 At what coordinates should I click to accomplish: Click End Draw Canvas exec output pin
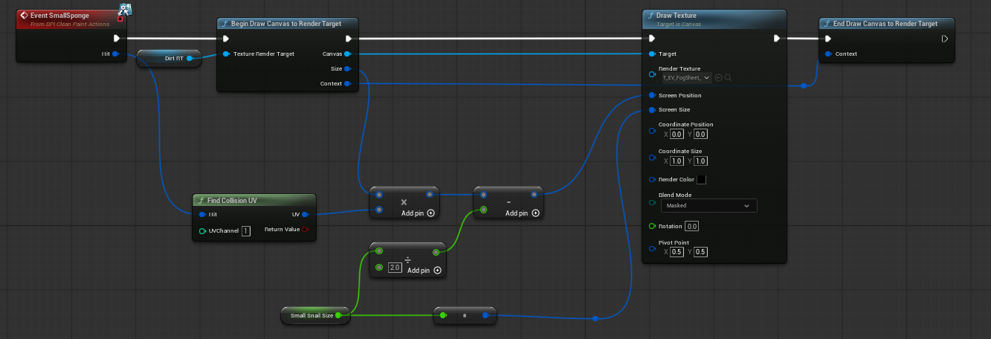point(945,39)
